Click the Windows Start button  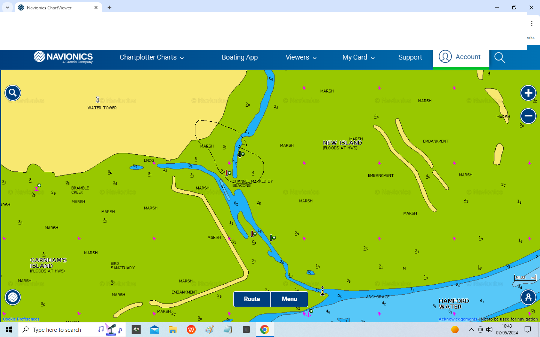coord(9,330)
